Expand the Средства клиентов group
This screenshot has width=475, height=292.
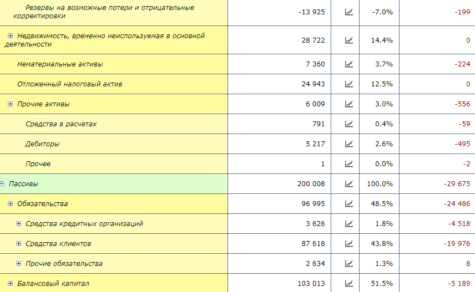[18, 244]
